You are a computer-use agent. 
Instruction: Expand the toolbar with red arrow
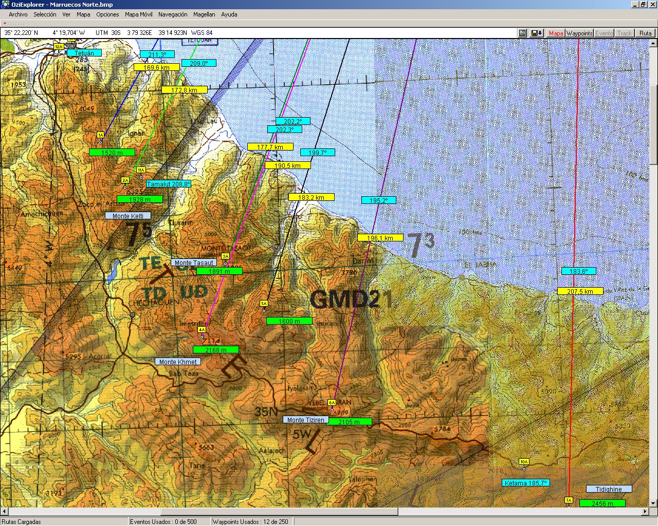coord(5,23)
